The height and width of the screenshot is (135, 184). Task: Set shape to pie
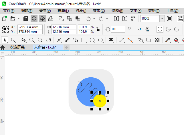(x=168, y=29)
